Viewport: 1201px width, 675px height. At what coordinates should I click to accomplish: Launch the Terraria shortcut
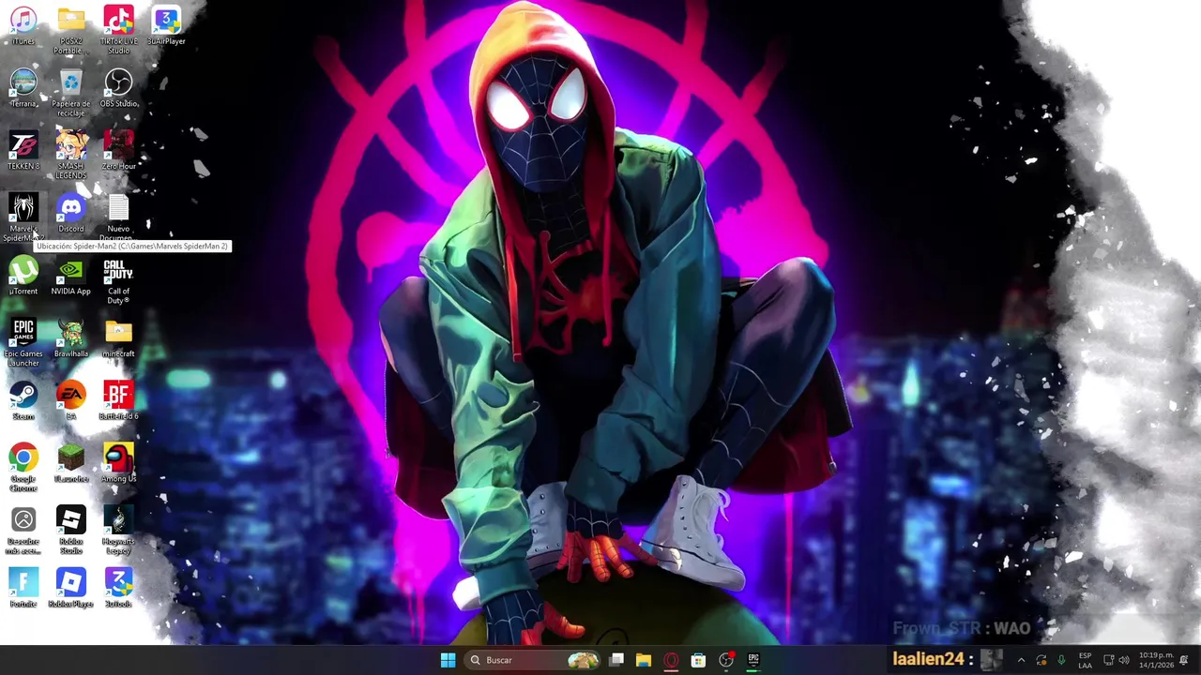tap(23, 88)
